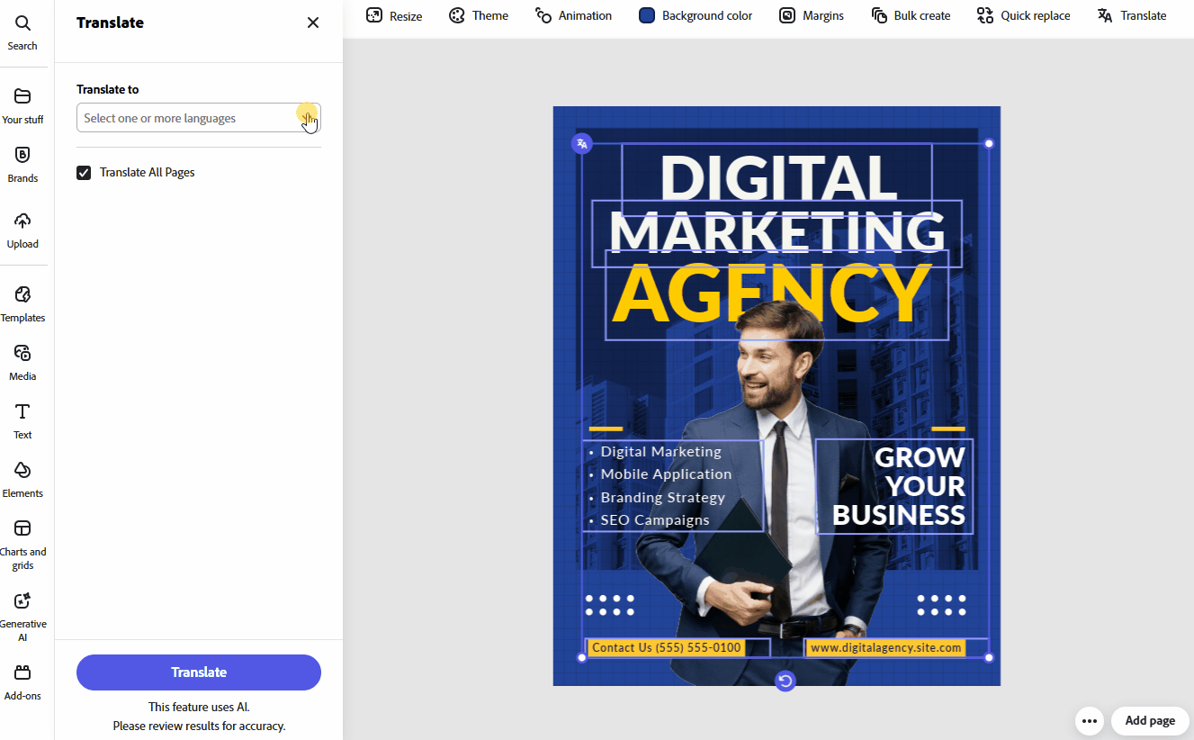Open the Animation menu in toolbar

(573, 15)
